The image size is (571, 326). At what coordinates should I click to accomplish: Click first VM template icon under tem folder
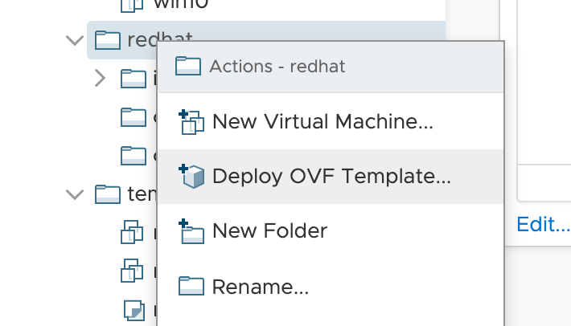(x=133, y=233)
